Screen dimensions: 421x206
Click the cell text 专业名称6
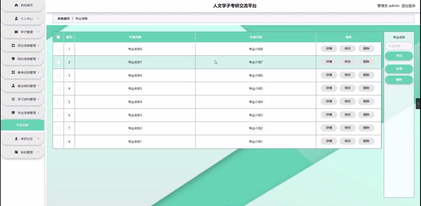point(135,75)
